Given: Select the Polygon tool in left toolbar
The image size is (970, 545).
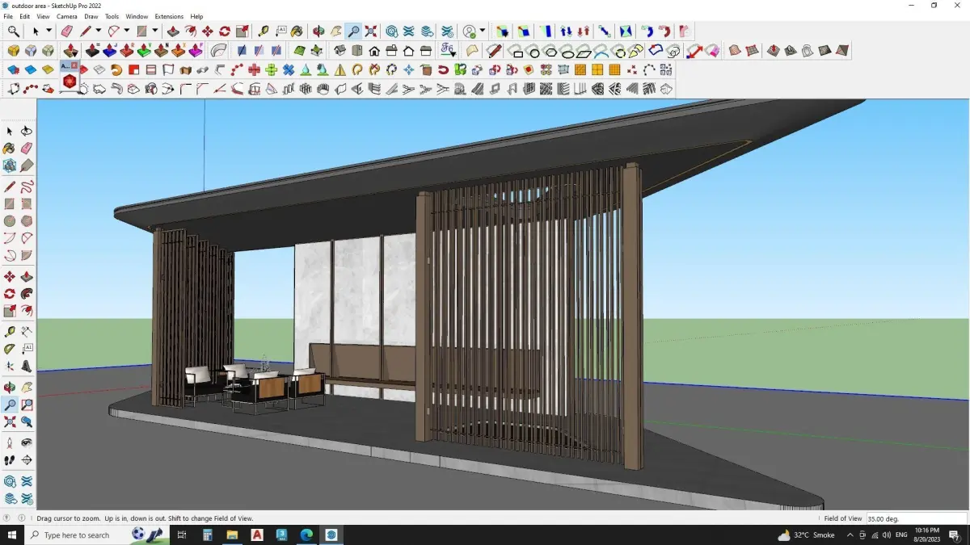Looking at the screenshot, I should [27, 220].
